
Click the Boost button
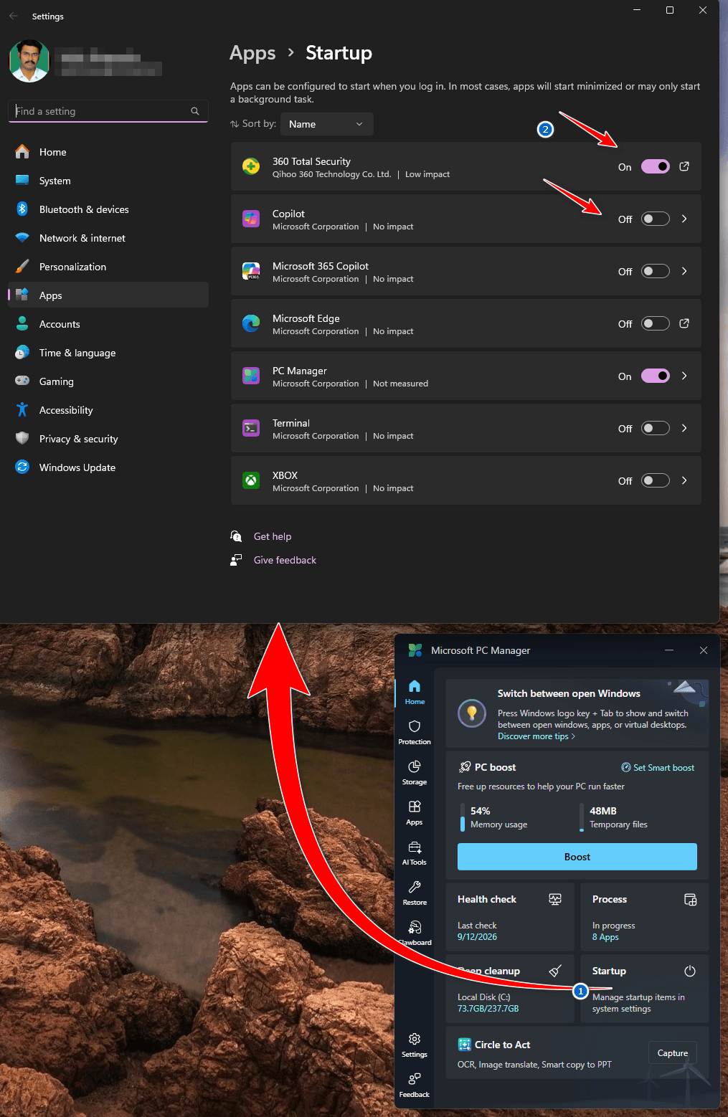click(x=577, y=857)
